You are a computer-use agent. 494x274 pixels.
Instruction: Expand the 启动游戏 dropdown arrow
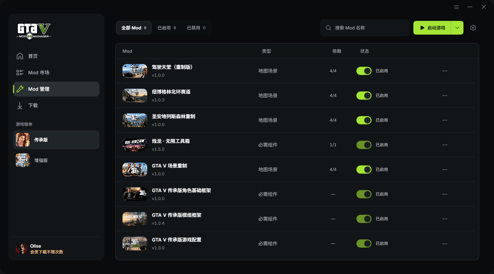(x=457, y=28)
